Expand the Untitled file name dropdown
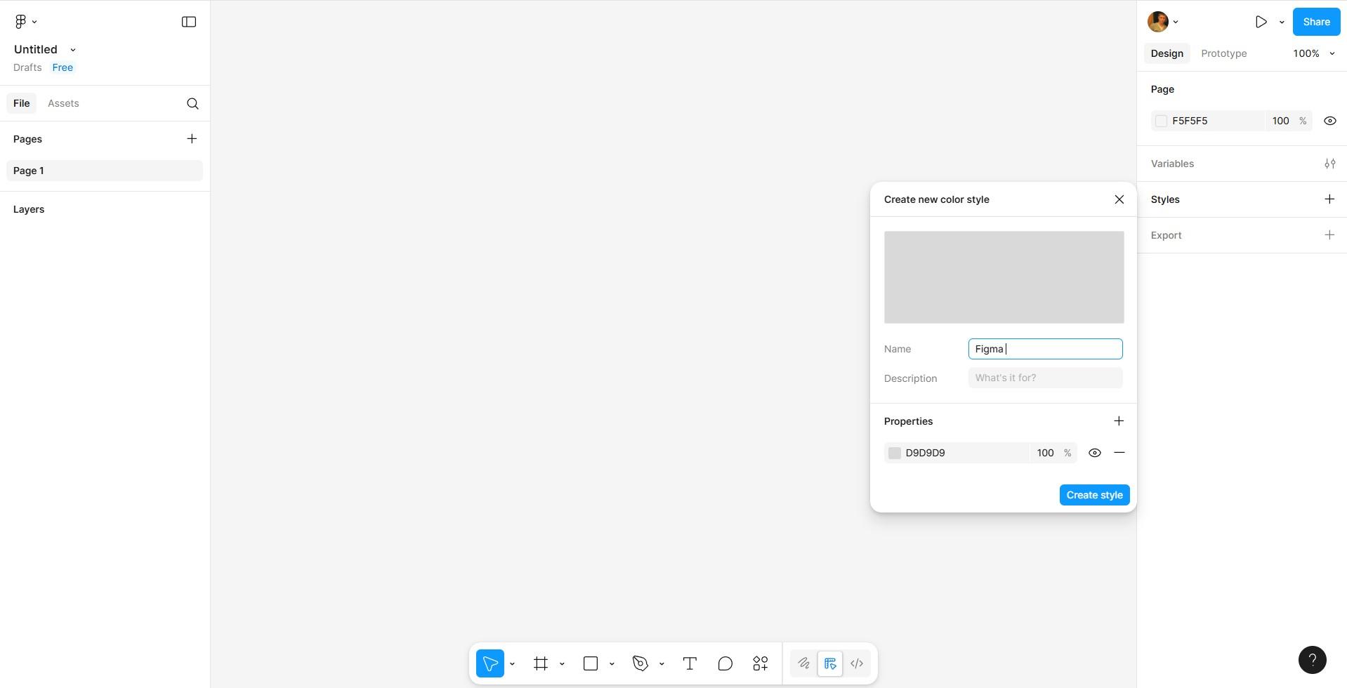This screenshot has height=688, width=1347. (x=73, y=50)
